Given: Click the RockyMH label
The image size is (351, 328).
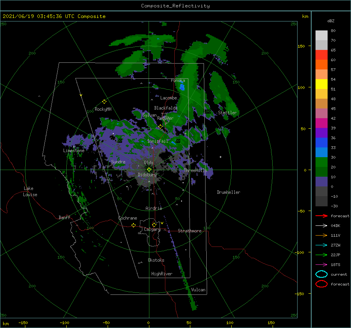Looking at the screenshot, I should tap(103, 109).
